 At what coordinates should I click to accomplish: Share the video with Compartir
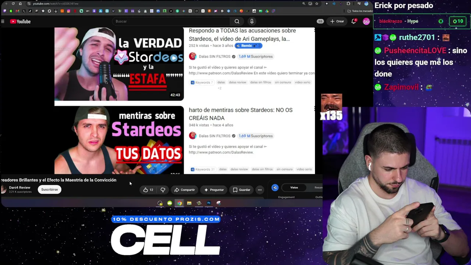184,190
